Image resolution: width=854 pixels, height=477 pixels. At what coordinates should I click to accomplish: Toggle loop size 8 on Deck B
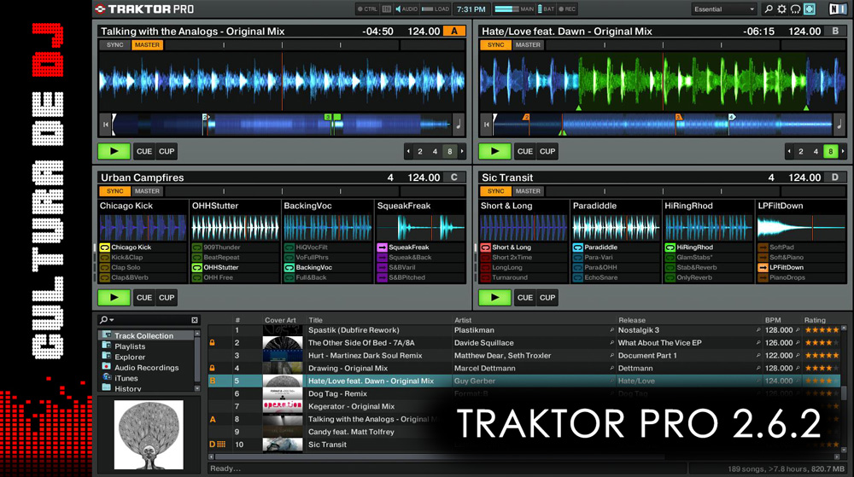pos(830,152)
